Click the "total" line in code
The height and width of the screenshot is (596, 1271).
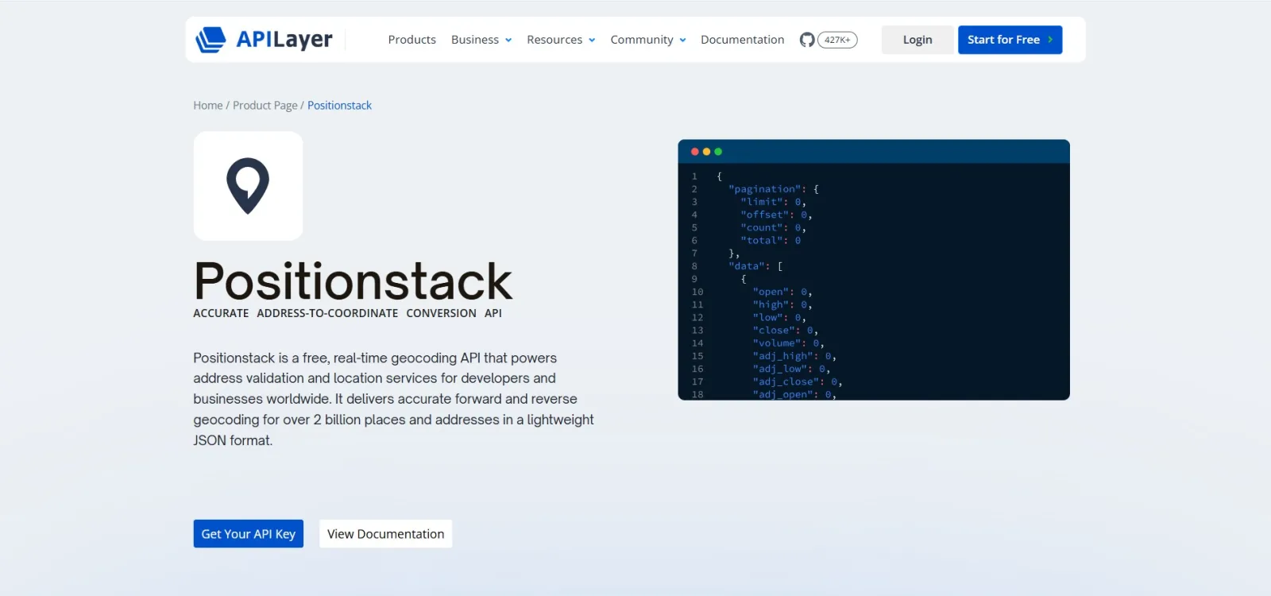[x=771, y=240]
